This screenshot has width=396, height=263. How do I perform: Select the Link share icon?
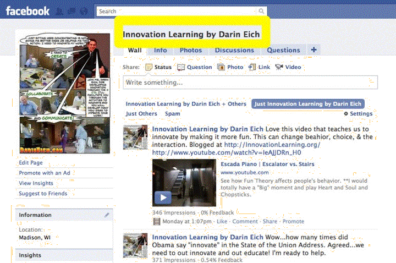pyautogui.click(x=252, y=67)
